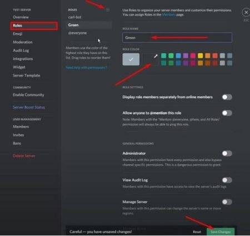Viewport: 250px width, 236px height.
Task: Open the Bans page
Action: coord(17,143)
